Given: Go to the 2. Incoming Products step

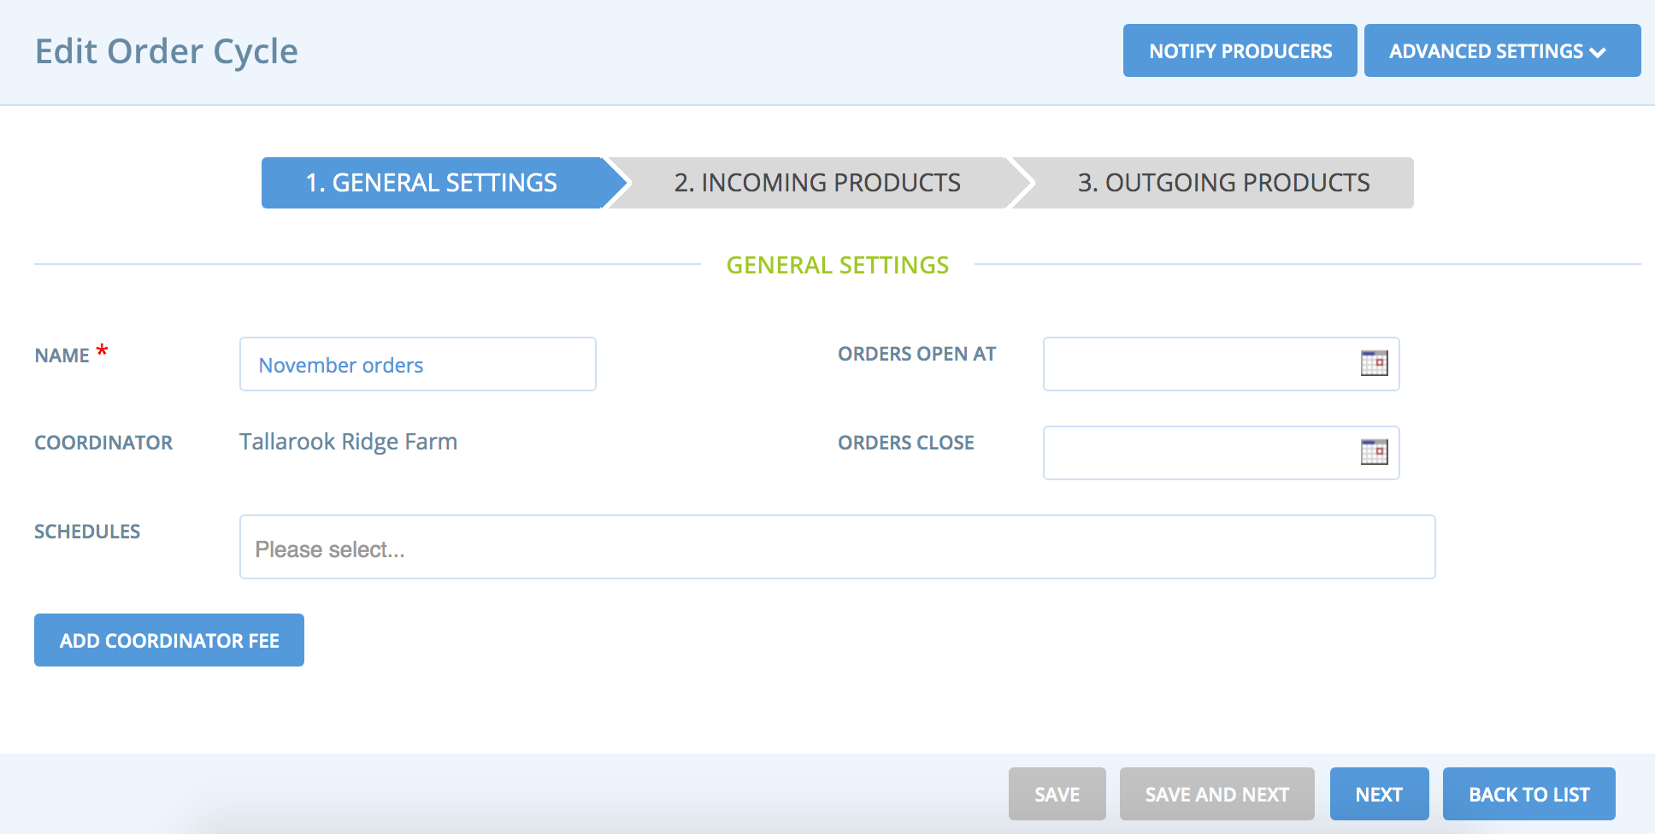Looking at the screenshot, I should (x=817, y=183).
